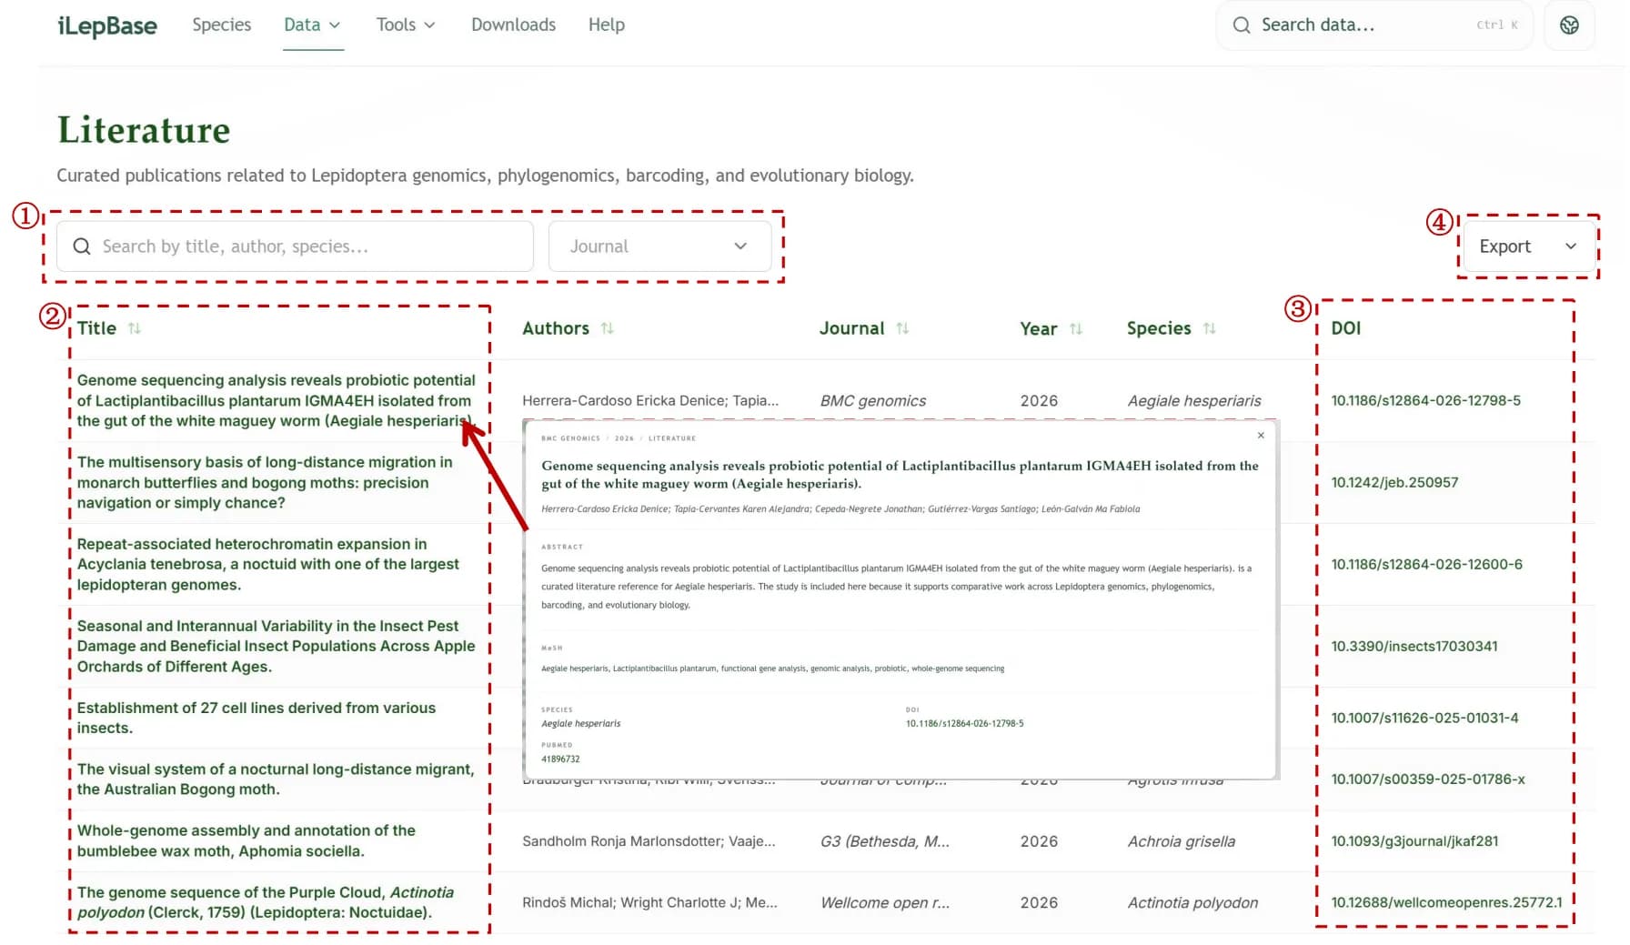
Task: Focus the Search data box
Action: [x=1374, y=25]
